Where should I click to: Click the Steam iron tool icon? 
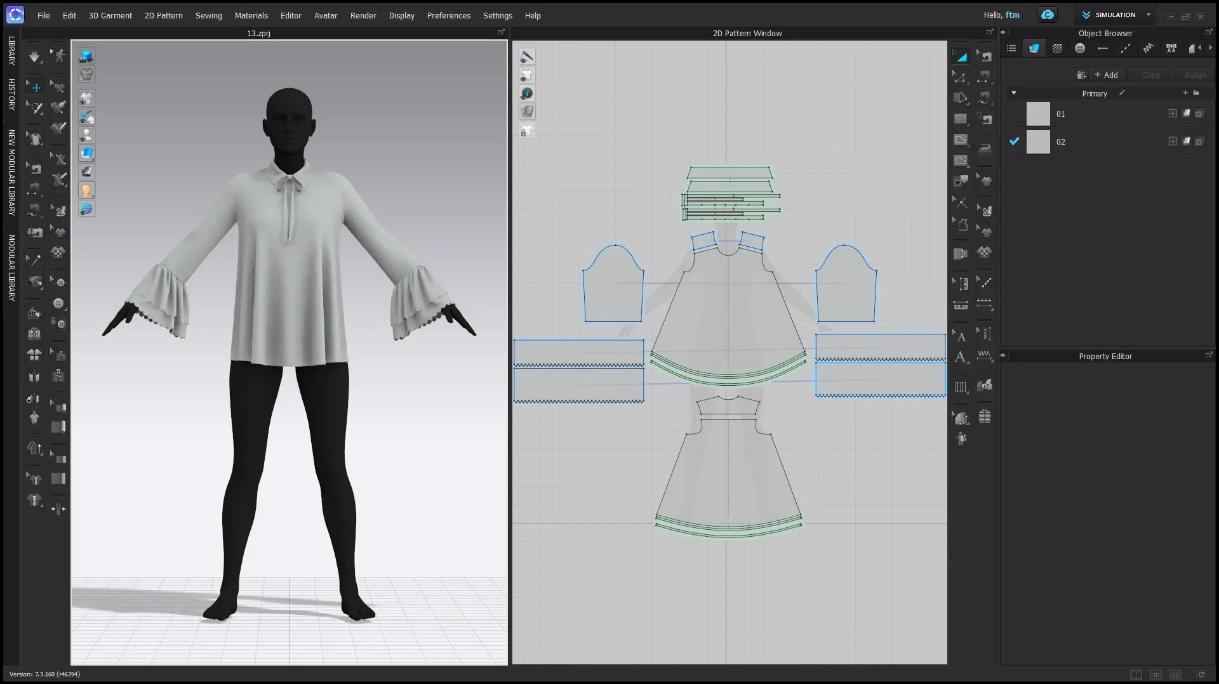pyautogui.click(x=985, y=148)
